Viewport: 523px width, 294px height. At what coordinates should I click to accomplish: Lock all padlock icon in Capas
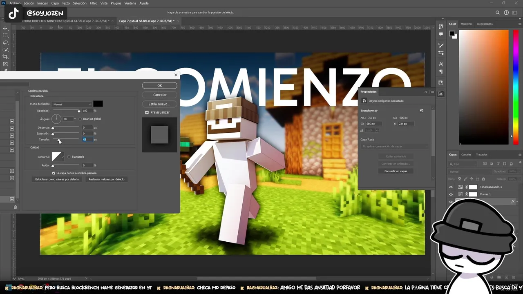483,179
